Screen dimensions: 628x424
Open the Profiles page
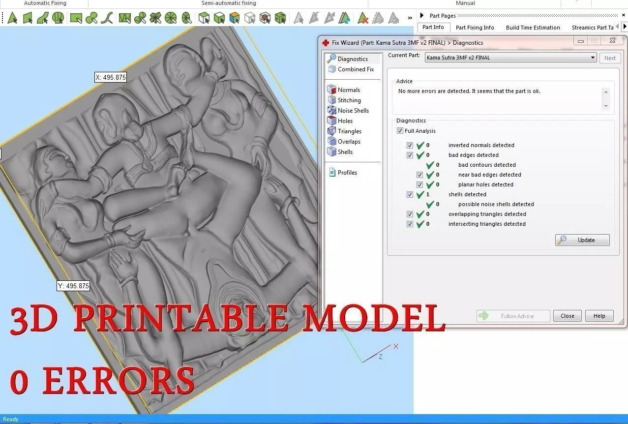click(x=342, y=173)
